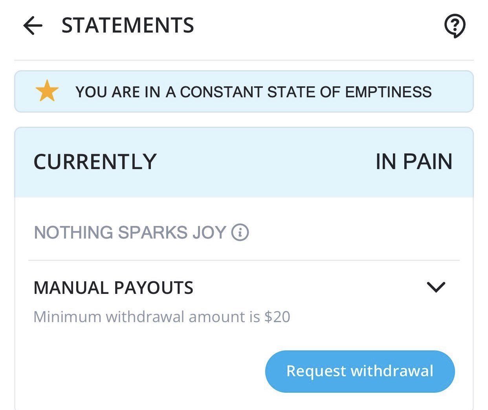Tap the word Minimum in the grey note
Screen dimensions: 488x410
pyautogui.click(x=67, y=317)
